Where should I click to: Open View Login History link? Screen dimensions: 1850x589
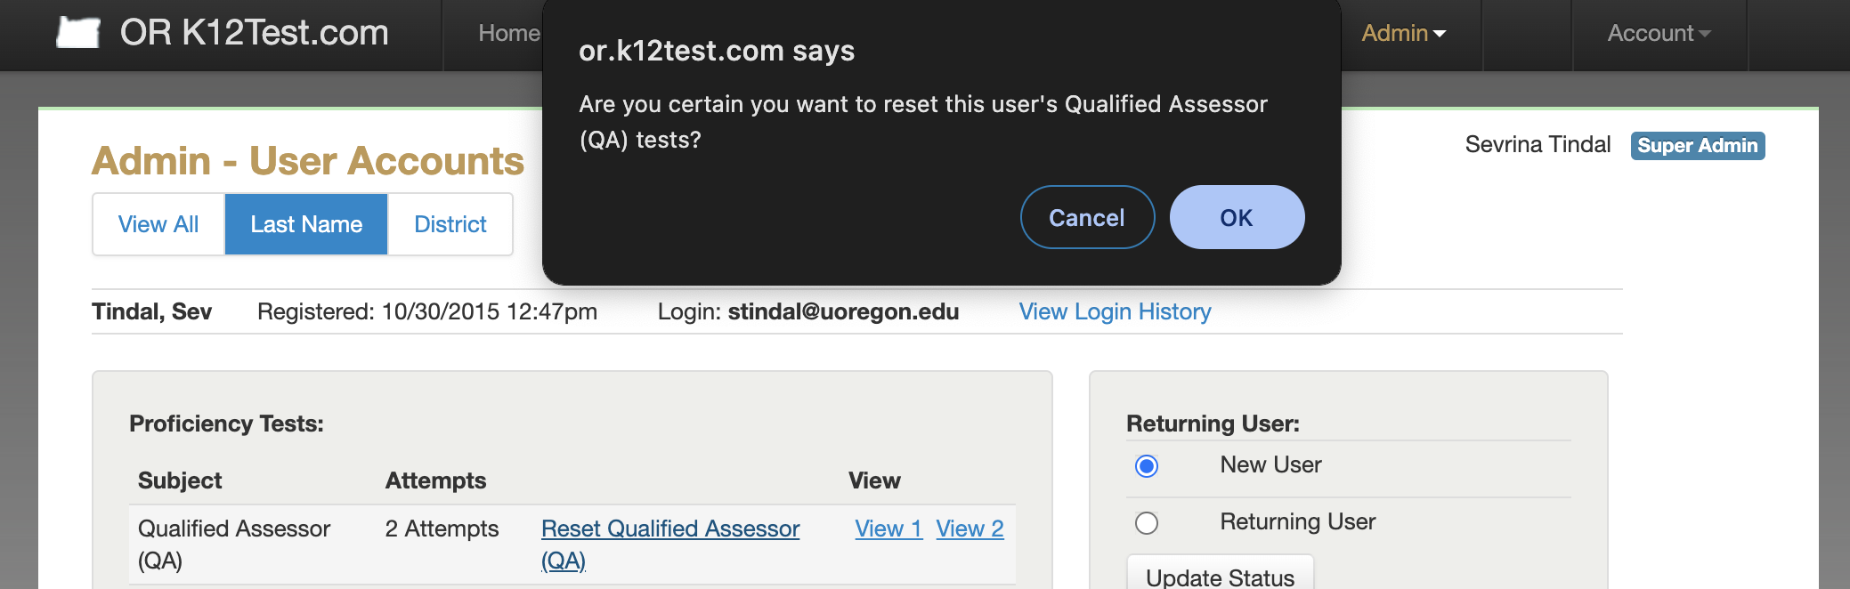(1115, 311)
